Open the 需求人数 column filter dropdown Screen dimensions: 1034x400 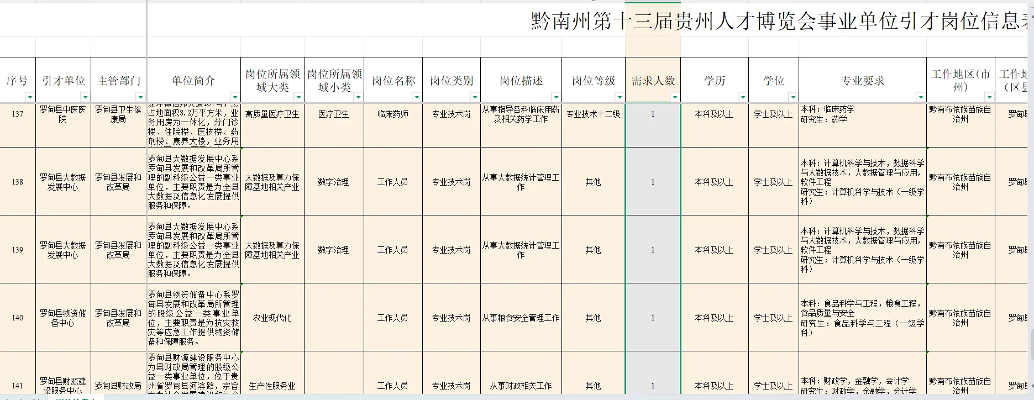point(675,97)
